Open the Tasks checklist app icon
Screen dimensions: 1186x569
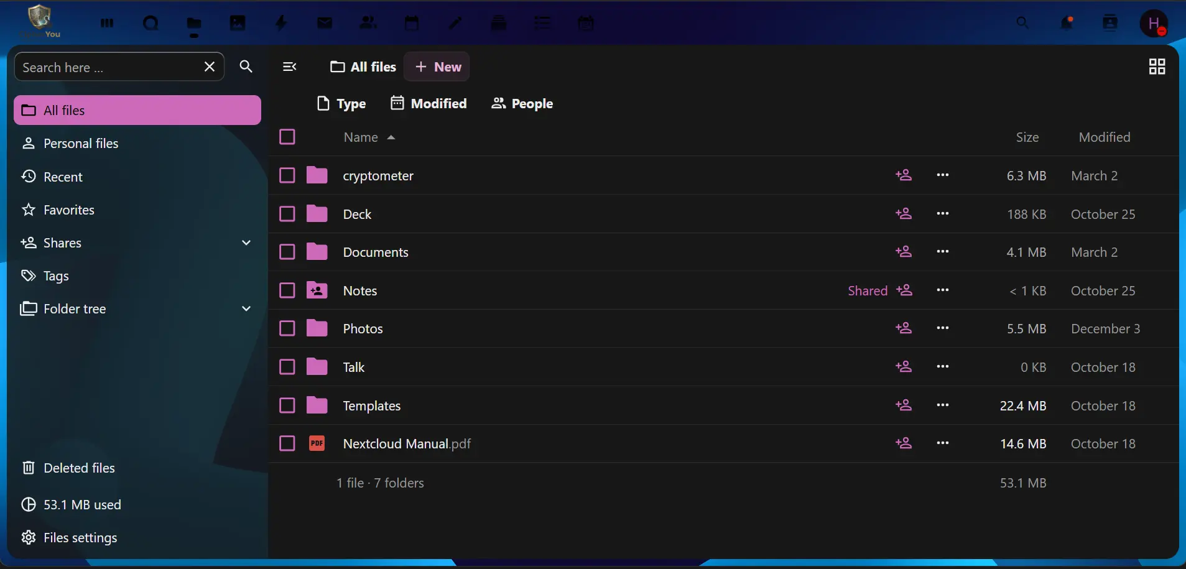click(542, 24)
